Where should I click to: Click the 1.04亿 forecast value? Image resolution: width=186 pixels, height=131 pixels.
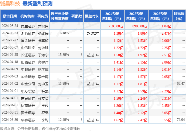pos(167,26)
